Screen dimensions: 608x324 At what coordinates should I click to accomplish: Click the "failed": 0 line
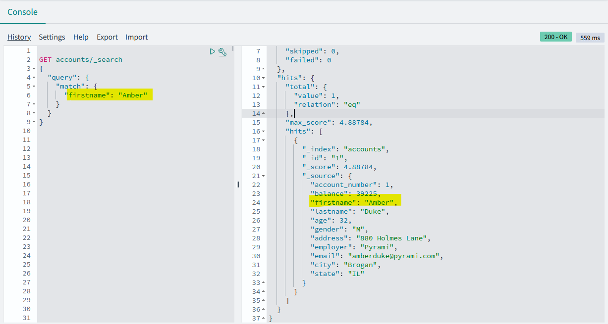308,60
